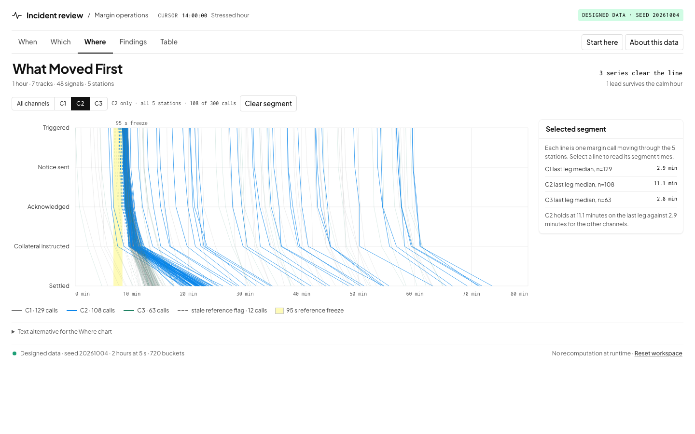Go to the Table tab

tap(169, 42)
